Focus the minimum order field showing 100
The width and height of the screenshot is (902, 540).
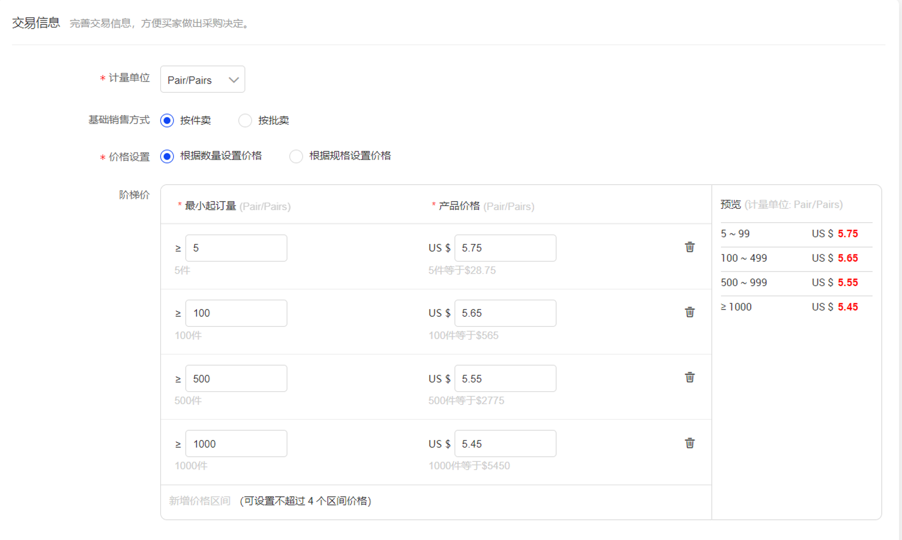(x=236, y=313)
